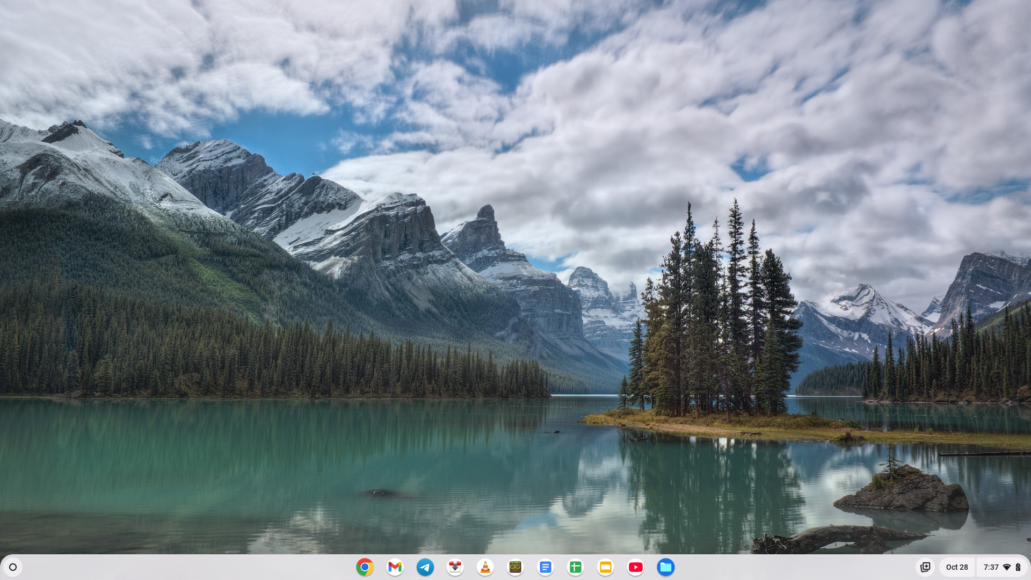Open VLC media player
This screenshot has width=1031, height=580.
[485, 567]
